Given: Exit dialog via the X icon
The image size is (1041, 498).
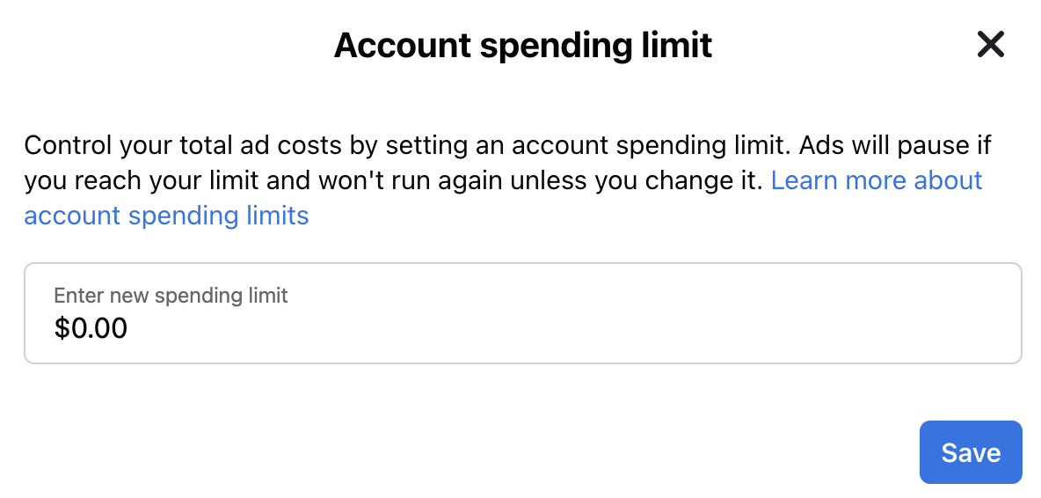Looking at the screenshot, I should click(x=991, y=45).
